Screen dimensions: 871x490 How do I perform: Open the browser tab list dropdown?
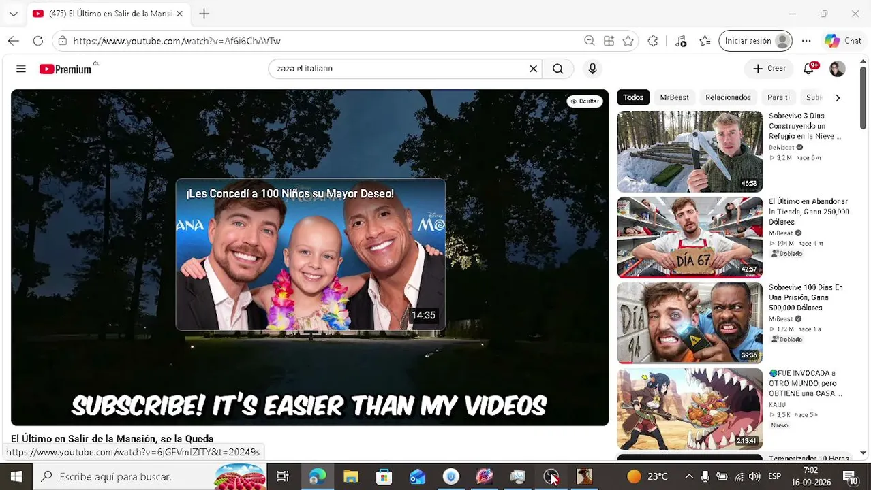(x=14, y=14)
